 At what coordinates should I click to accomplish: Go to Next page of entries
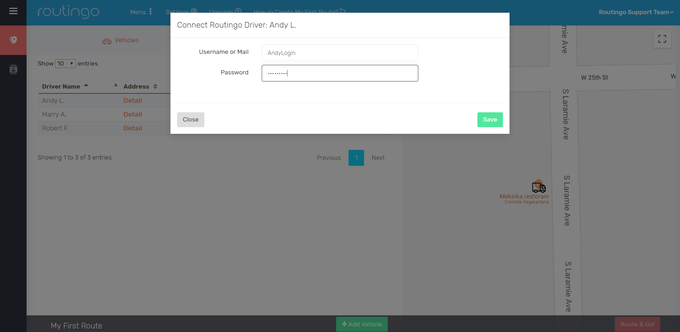click(x=378, y=158)
